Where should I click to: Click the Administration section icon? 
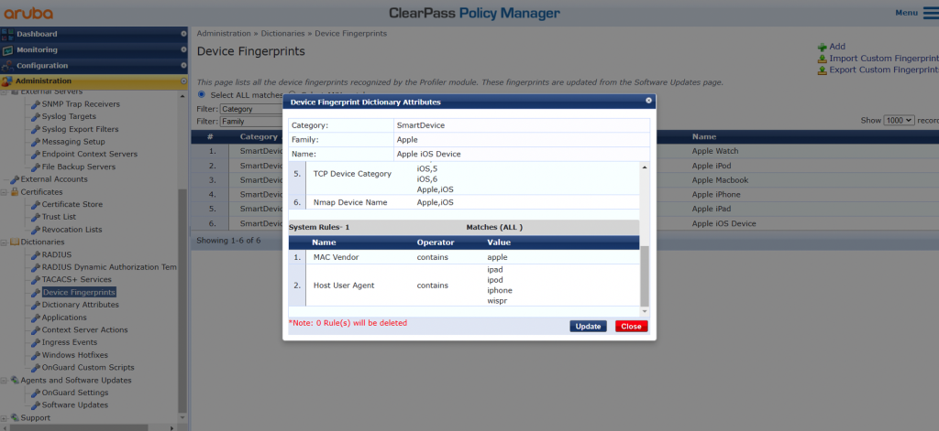[7, 81]
